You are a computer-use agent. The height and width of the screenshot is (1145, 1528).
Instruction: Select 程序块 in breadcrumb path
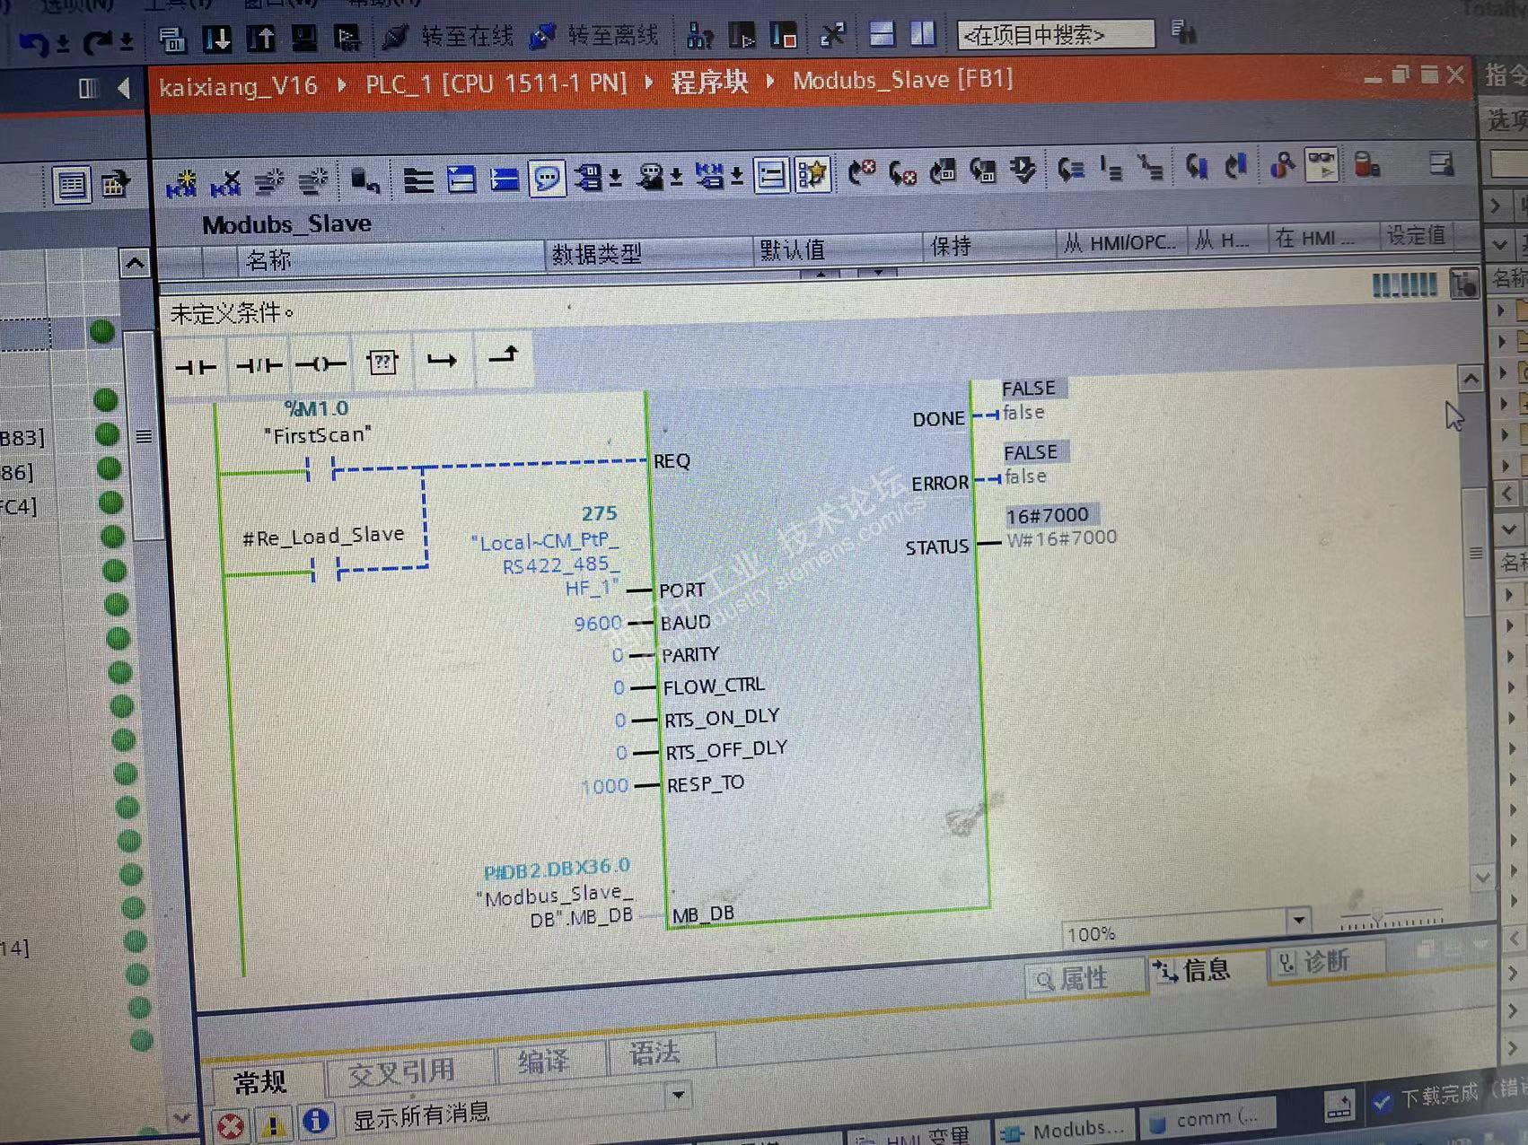709,82
